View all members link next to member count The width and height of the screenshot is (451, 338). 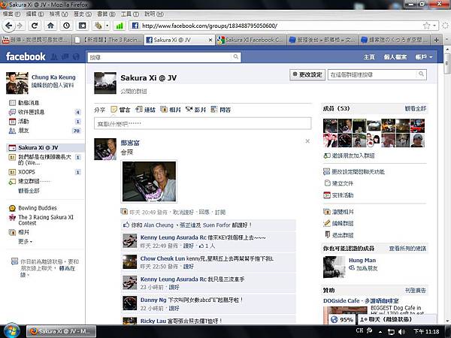point(416,108)
